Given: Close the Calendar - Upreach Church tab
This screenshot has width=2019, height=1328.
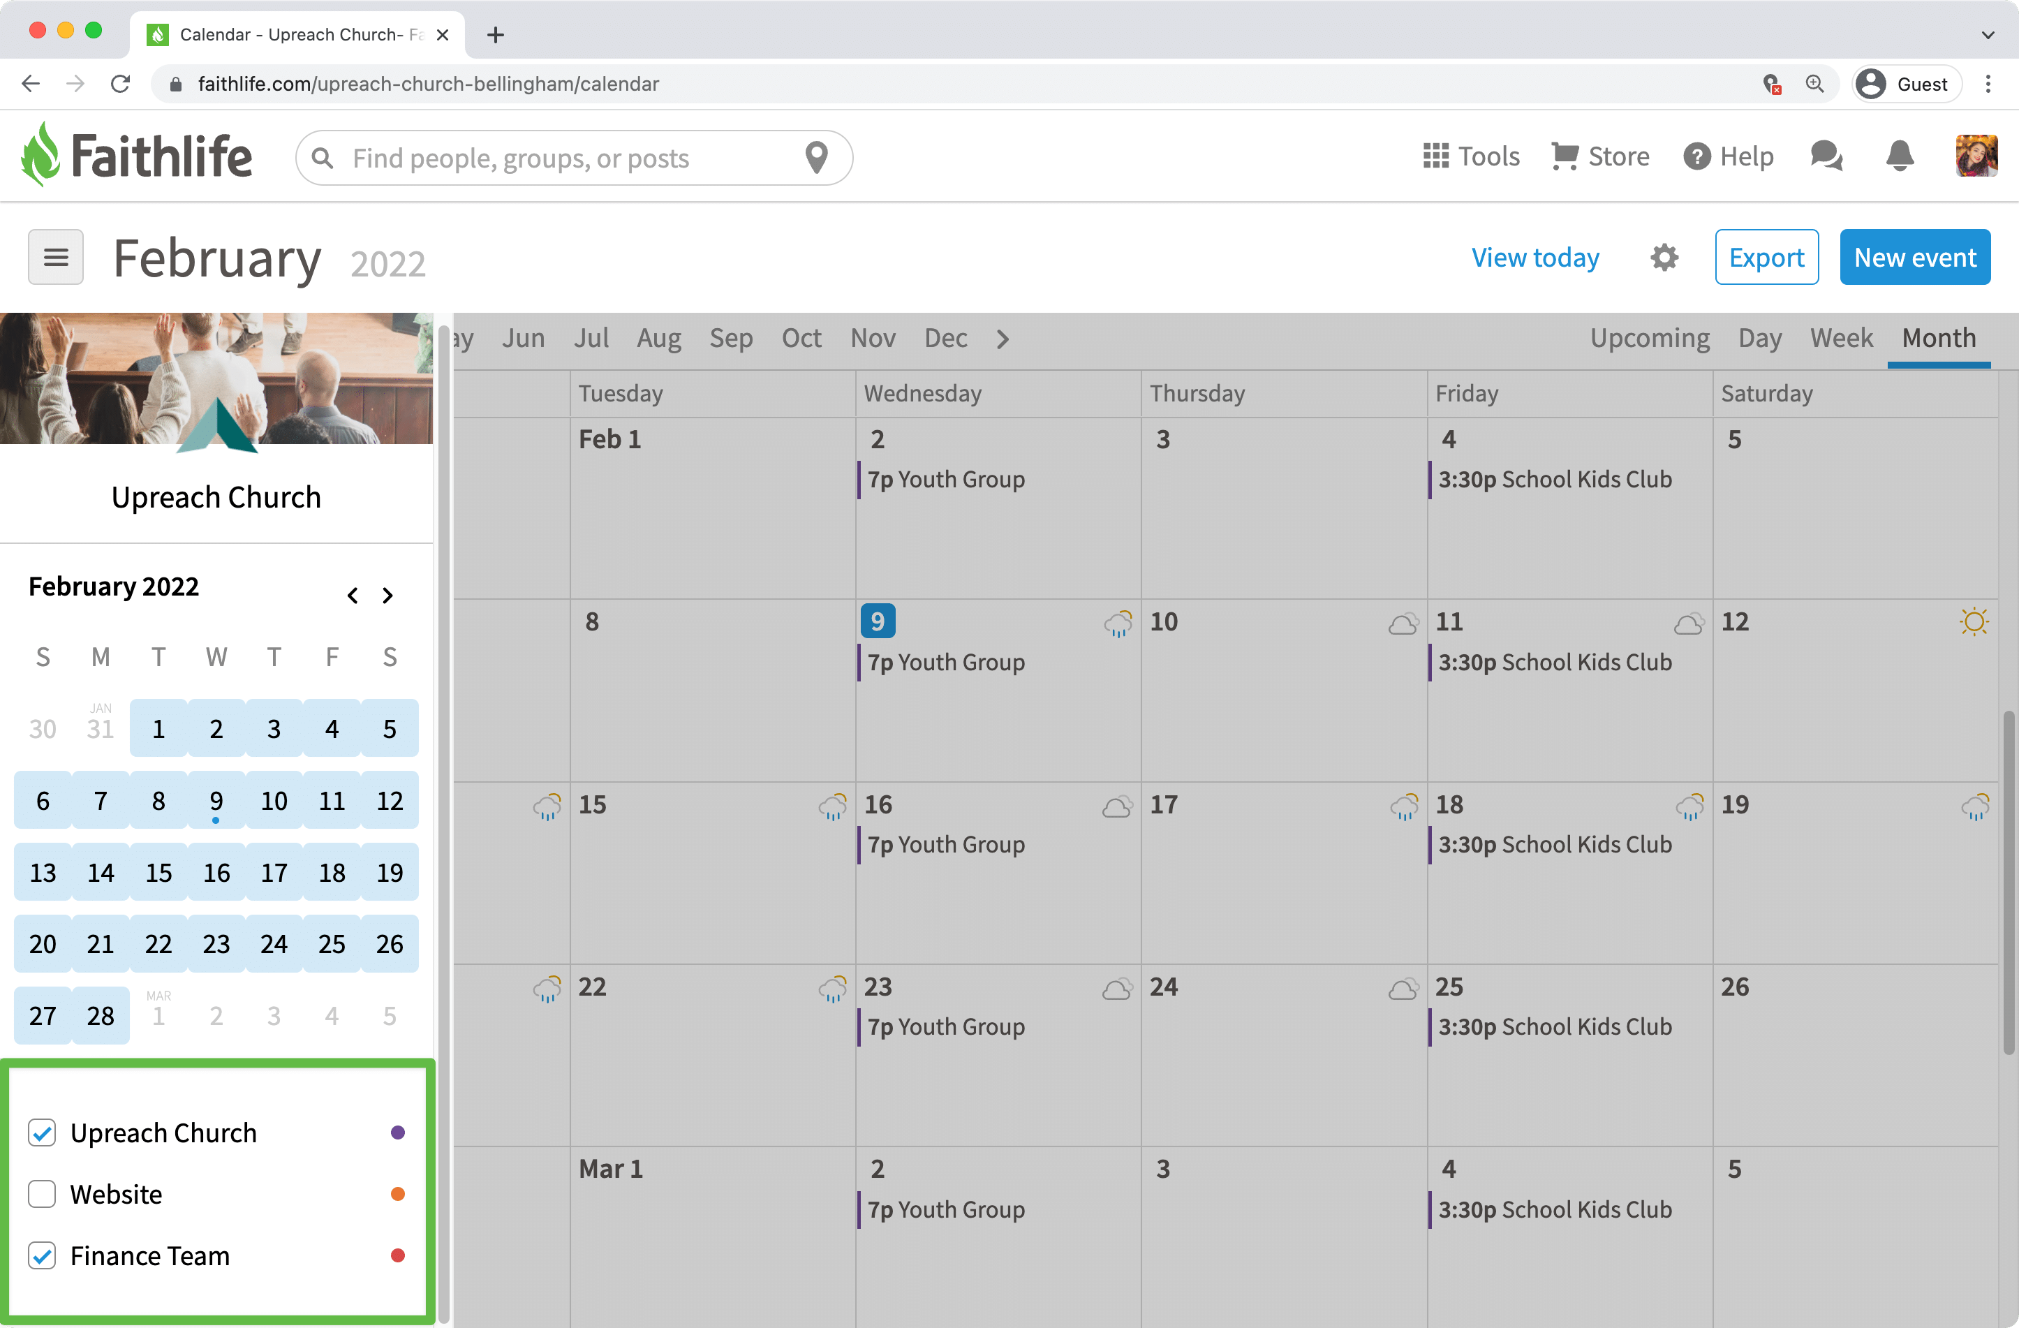Looking at the screenshot, I should [442, 35].
